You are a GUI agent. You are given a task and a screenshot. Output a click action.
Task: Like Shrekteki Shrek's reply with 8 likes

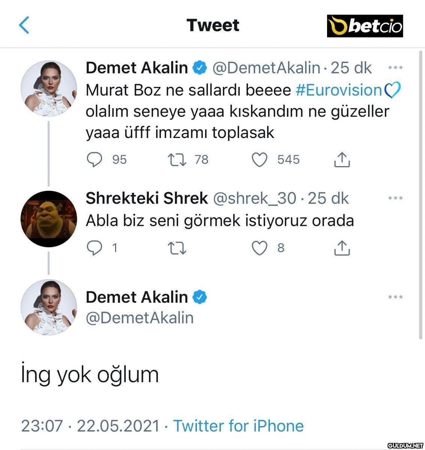[x=259, y=248]
